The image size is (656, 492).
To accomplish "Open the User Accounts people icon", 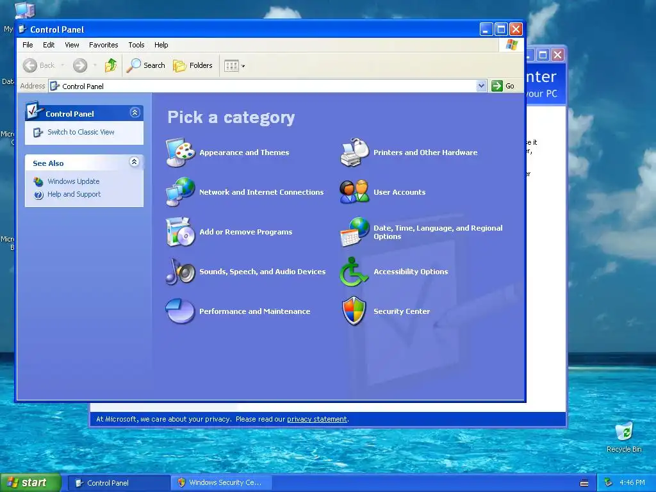I will point(354,192).
